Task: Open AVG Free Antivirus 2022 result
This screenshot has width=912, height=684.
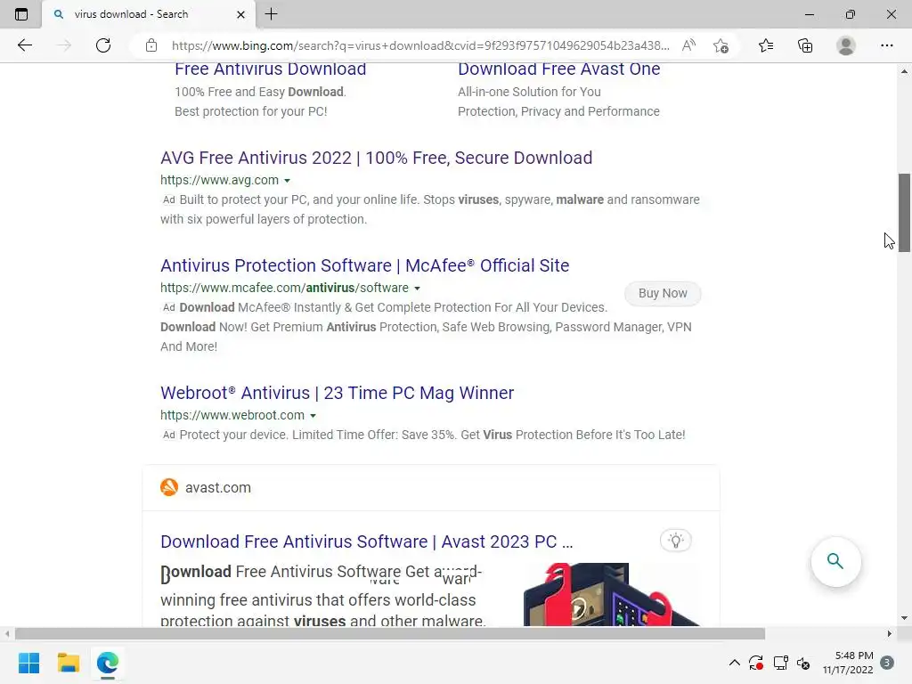Action: tap(377, 158)
